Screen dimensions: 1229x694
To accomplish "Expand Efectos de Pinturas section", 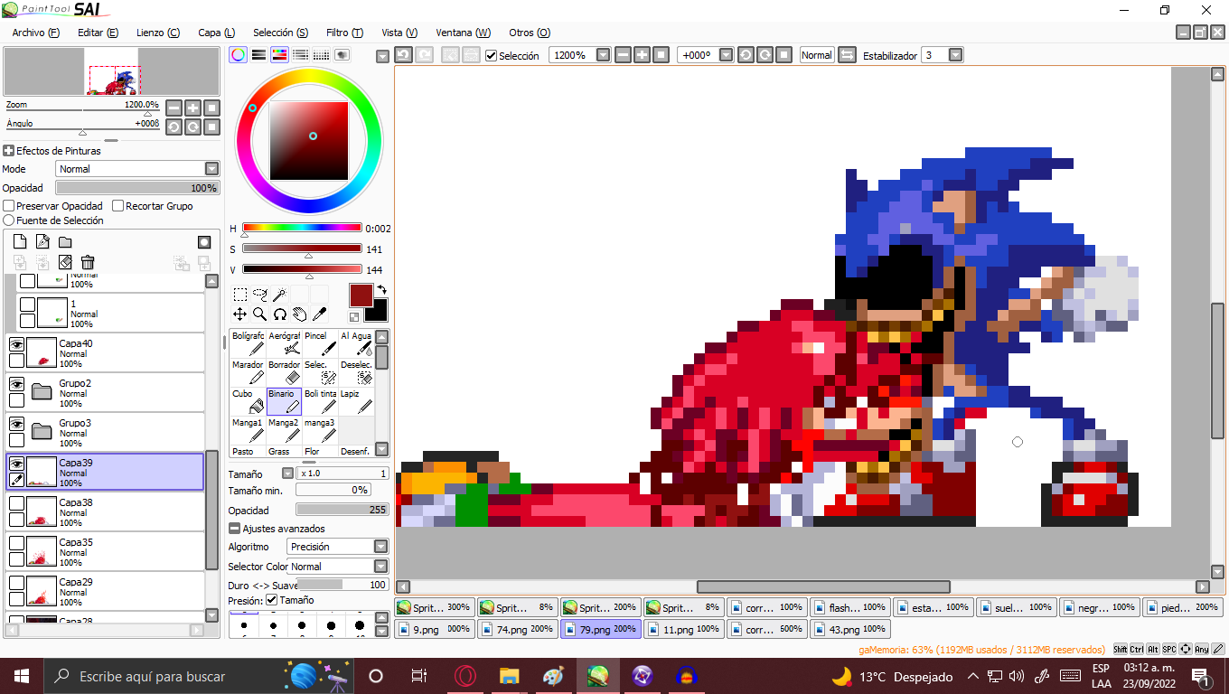I will [x=8, y=151].
